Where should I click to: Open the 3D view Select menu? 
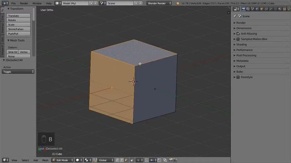click(x=25, y=160)
